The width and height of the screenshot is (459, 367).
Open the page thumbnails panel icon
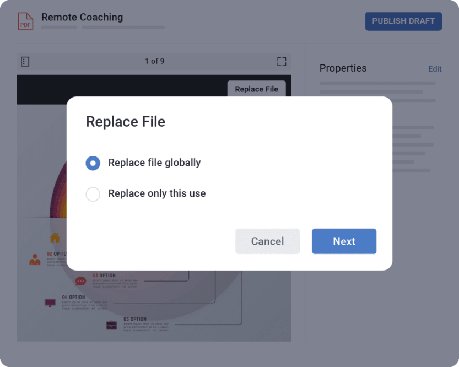coord(24,61)
